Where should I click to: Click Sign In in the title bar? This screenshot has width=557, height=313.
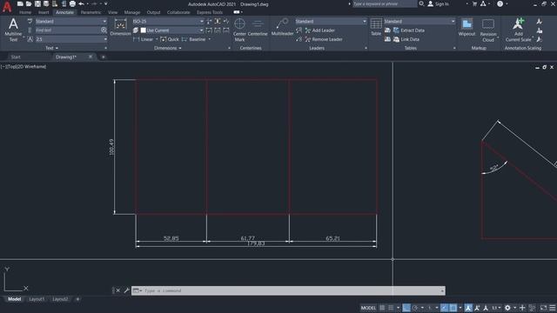tap(438, 3)
